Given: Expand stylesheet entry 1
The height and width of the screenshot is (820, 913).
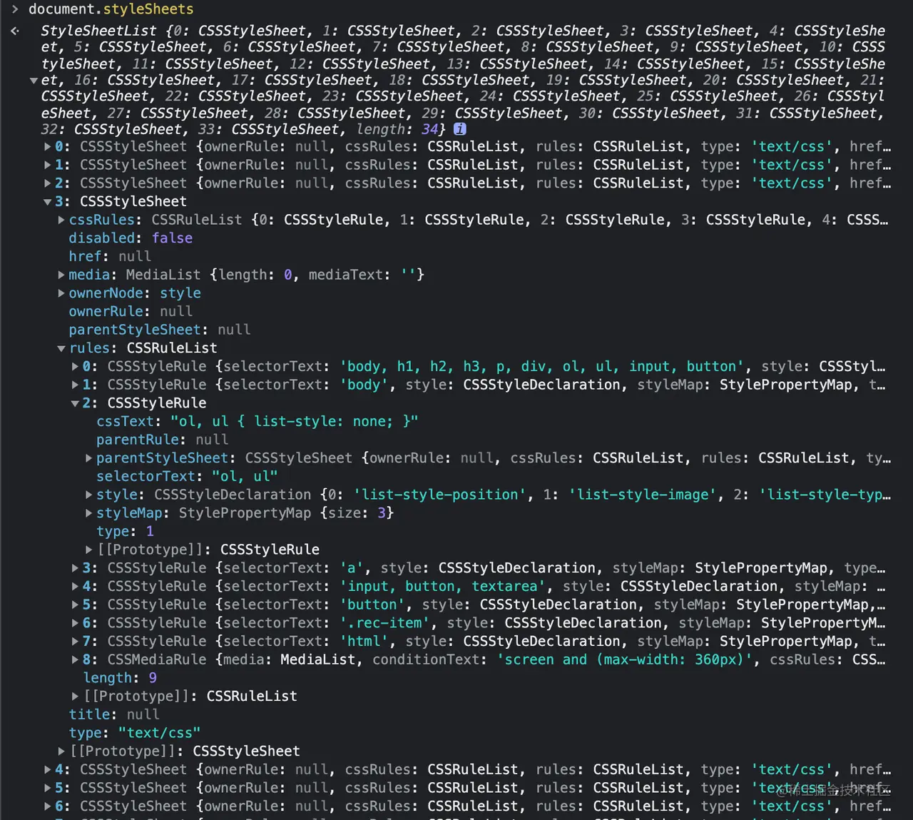Looking at the screenshot, I should click(x=48, y=165).
